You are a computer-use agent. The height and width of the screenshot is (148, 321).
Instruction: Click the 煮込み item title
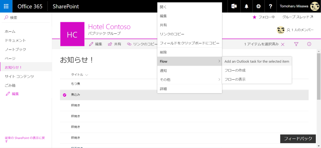75,95
